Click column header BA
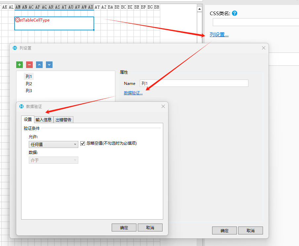Screen dimensions: 299x246 click(x=110, y=7)
